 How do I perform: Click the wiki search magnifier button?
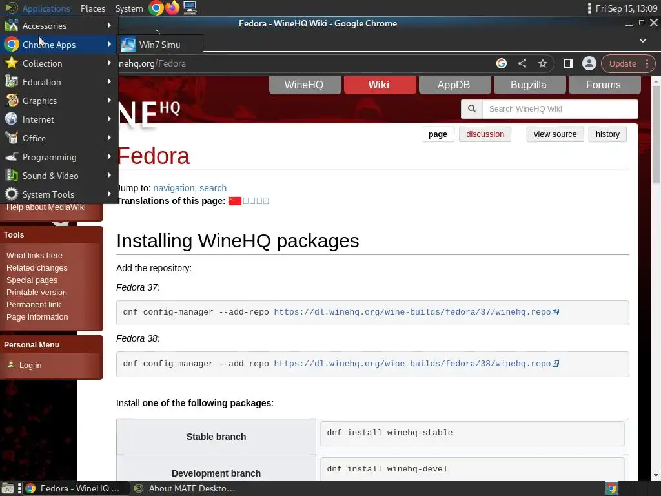click(472, 108)
